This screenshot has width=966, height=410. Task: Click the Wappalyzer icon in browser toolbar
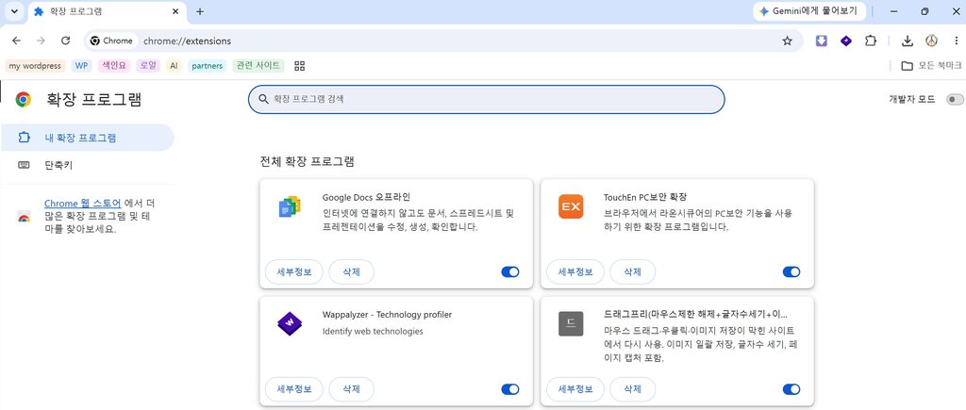(846, 41)
